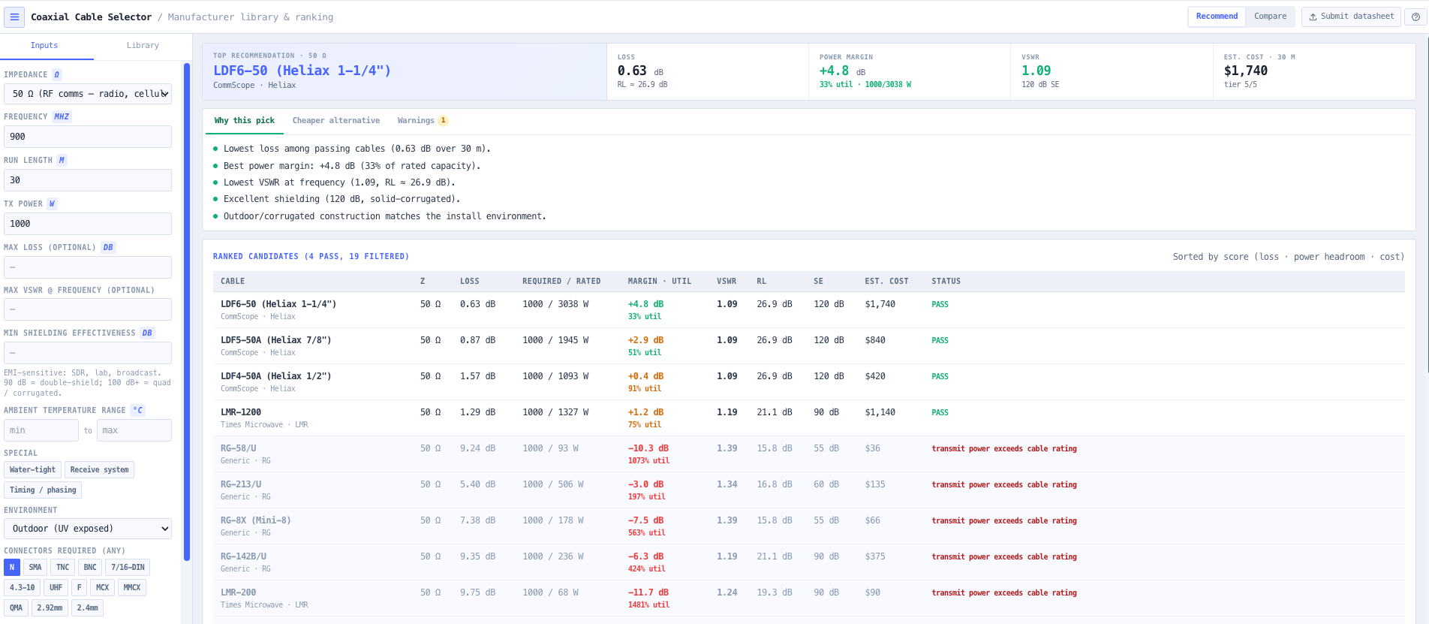Select the filtered RG-58/U row
The width and height of the screenshot is (1429, 624).
[x=809, y=454]
